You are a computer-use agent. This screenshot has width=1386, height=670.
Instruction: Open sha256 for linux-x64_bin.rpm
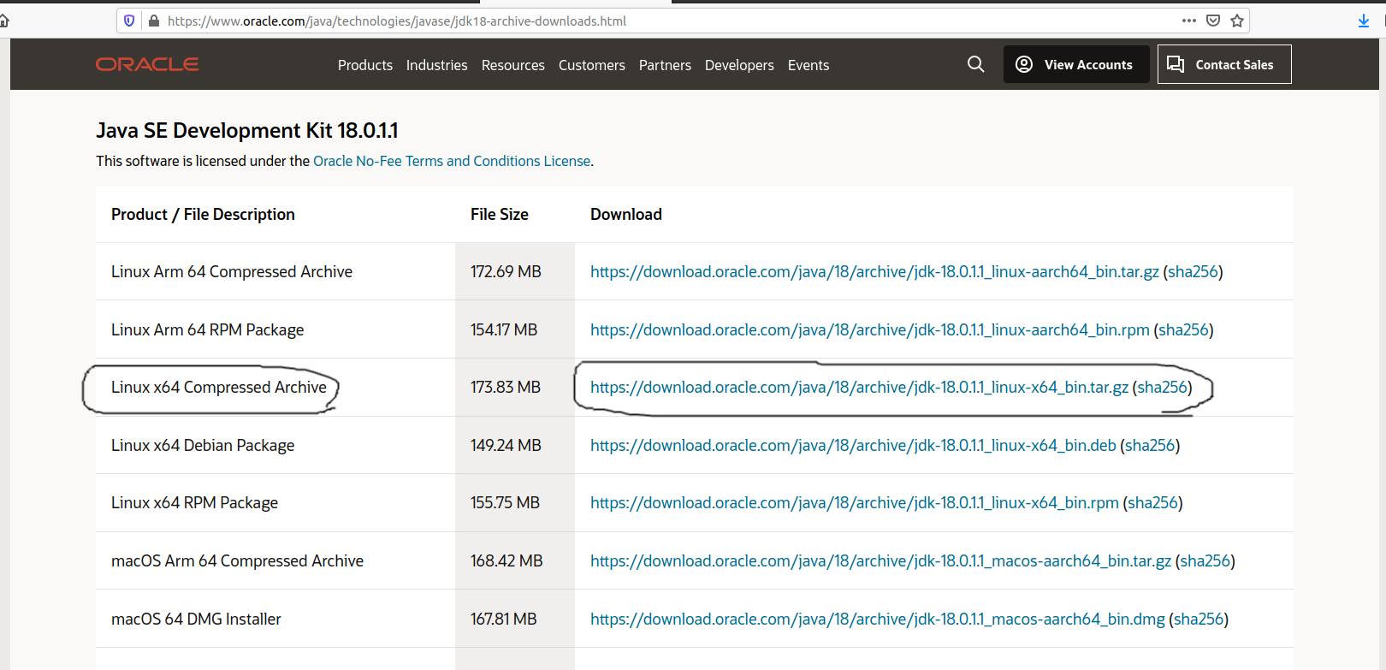[1152, 502]
